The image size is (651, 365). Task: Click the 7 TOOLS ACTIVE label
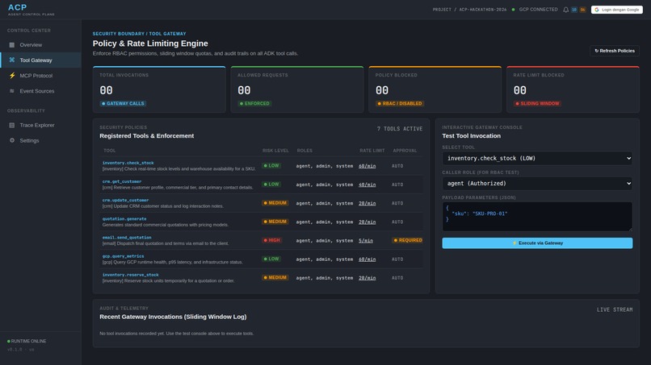coord(399,129)
